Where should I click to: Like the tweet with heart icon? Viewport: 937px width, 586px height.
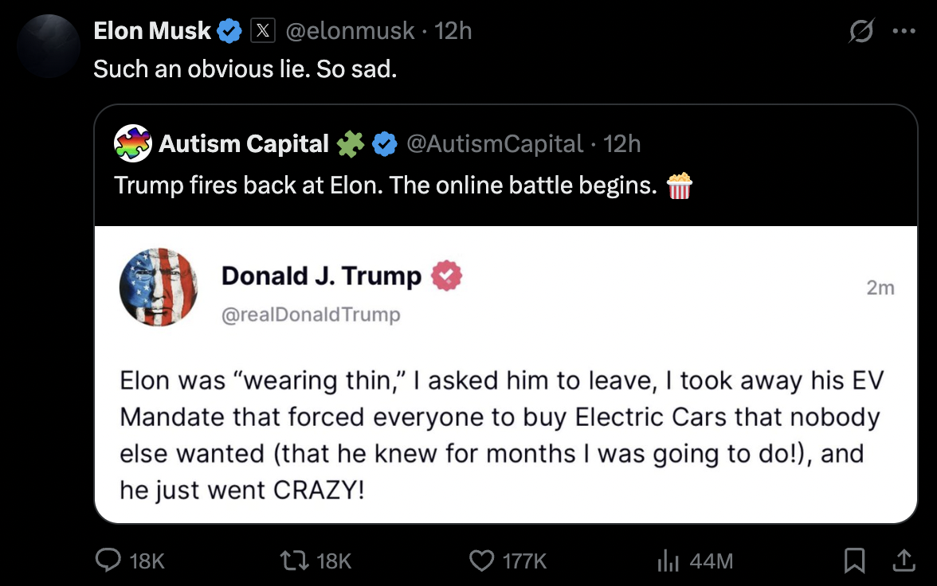coord(481,561)
